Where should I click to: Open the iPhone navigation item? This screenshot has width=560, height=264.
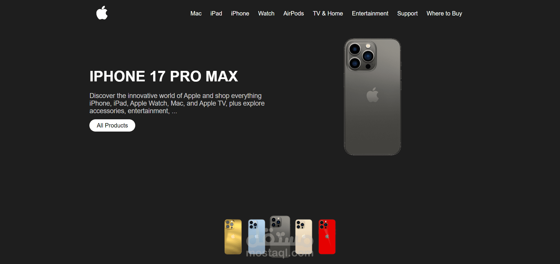240,13
